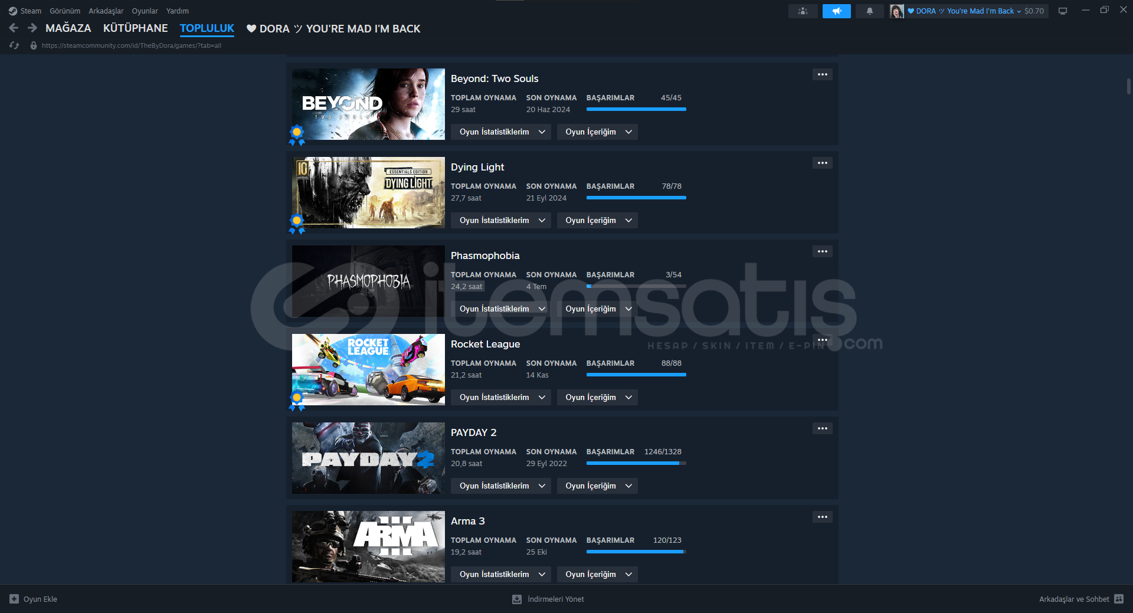
Task: Click the Arma 3 cover thumbnail
Action: 368,546
